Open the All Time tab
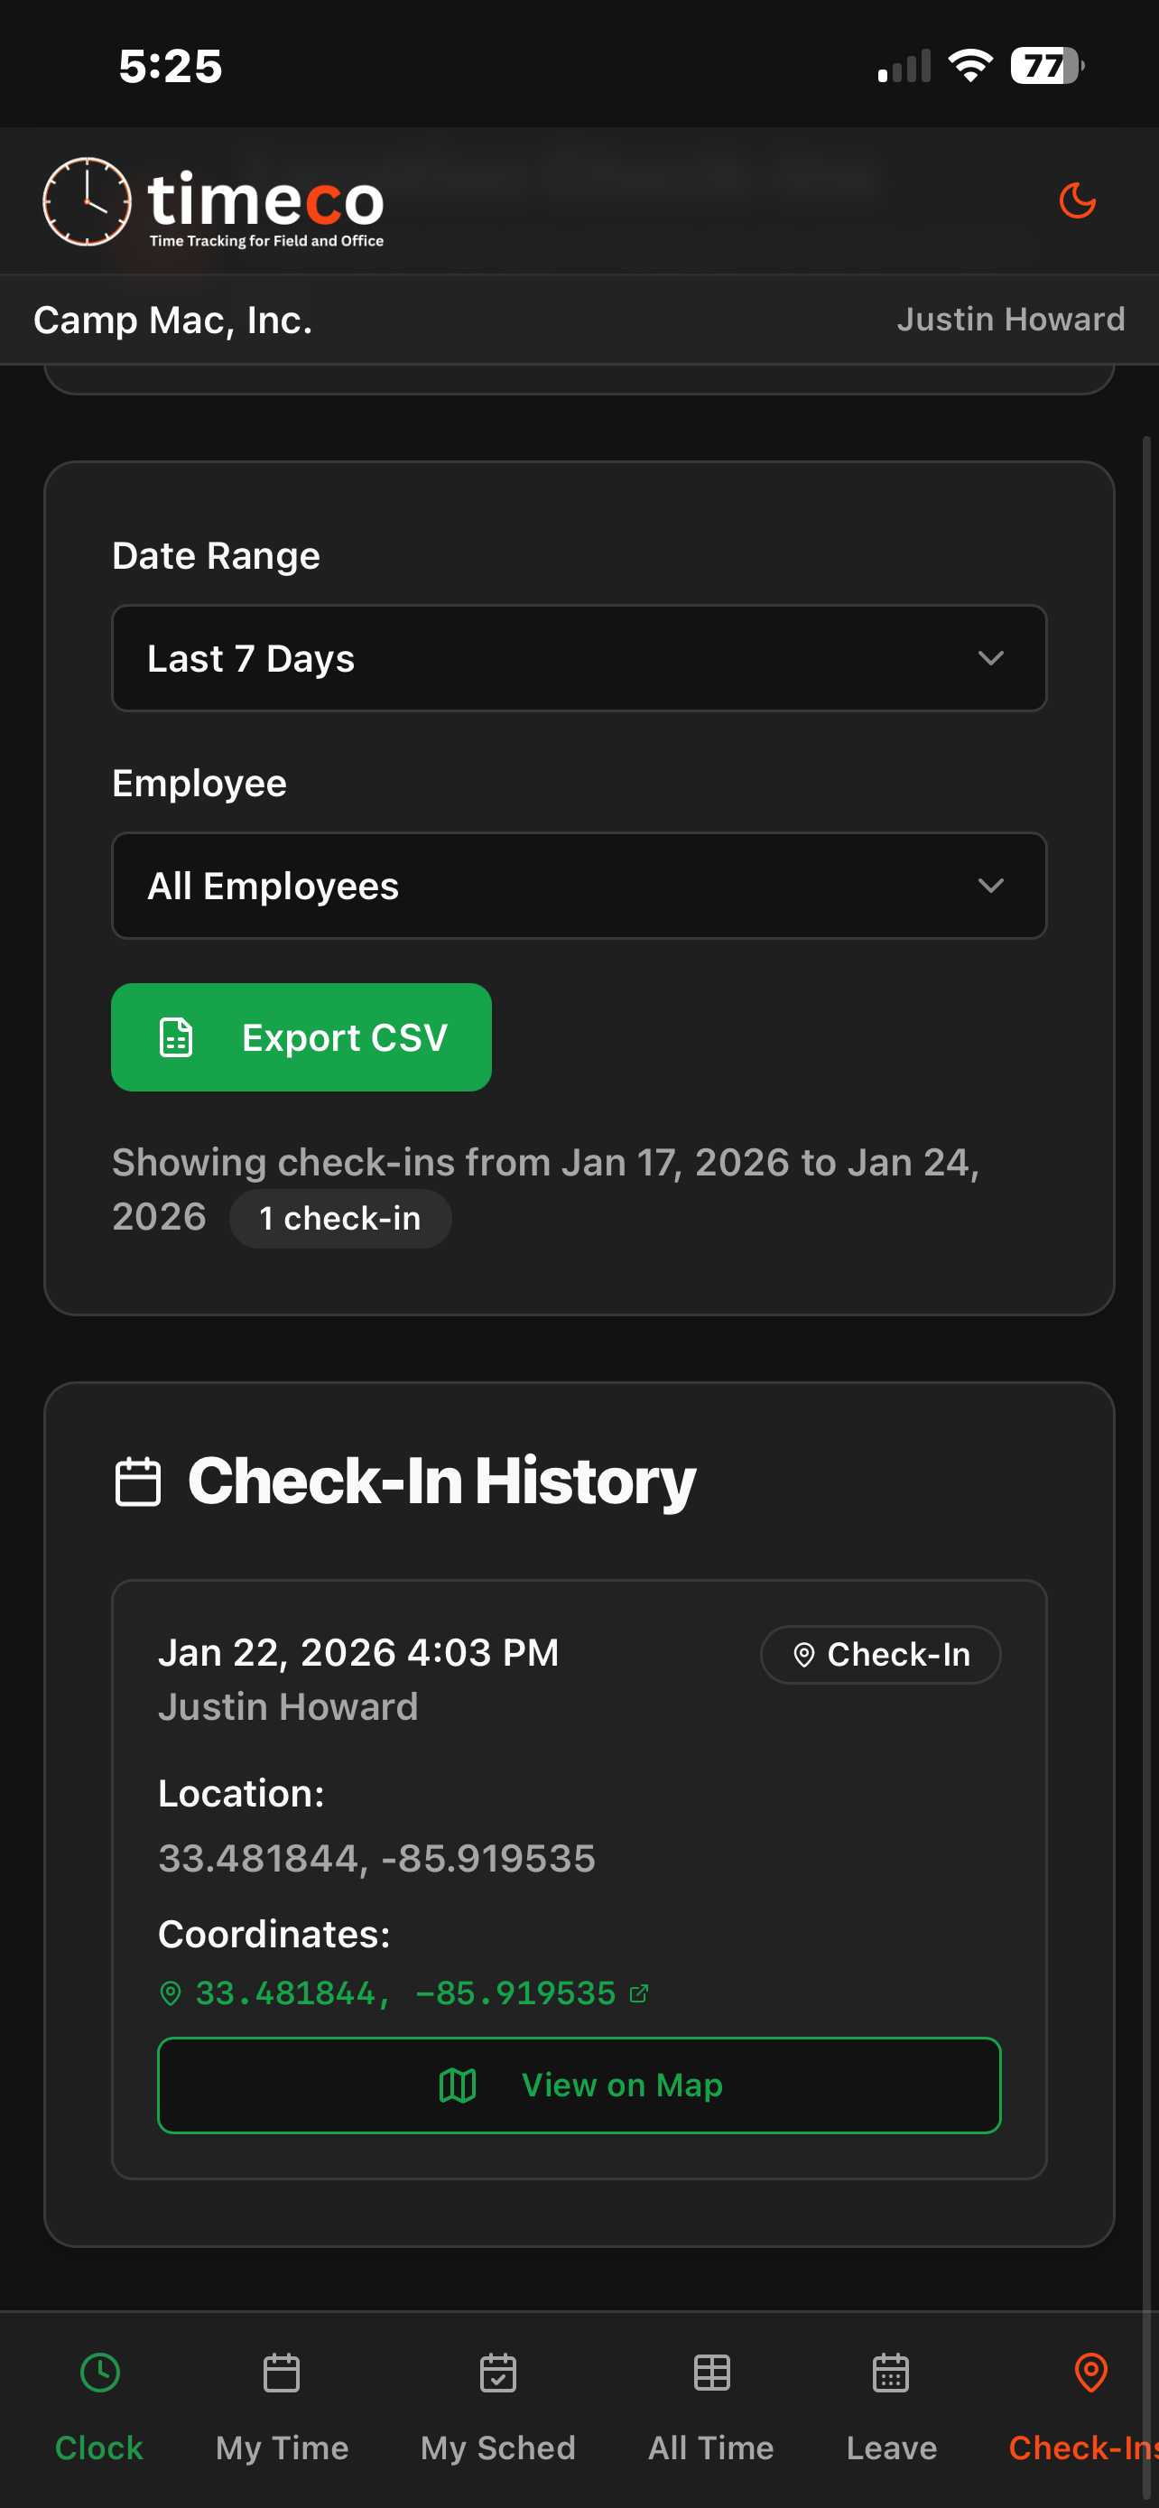1159x2508 pixels. point(711,2408)
